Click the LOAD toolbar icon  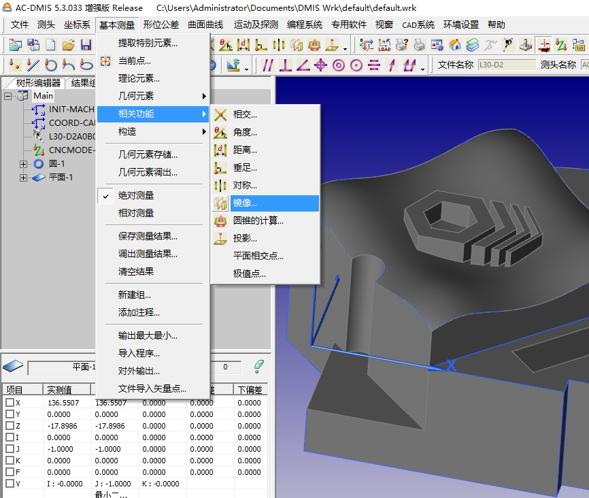384,46
